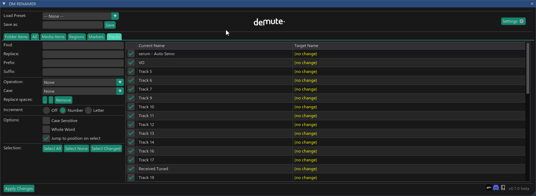The height and width of the screenshot is (196, 536).
Task: Uncheck the VO track checkbox
Action: coord(131,63)
